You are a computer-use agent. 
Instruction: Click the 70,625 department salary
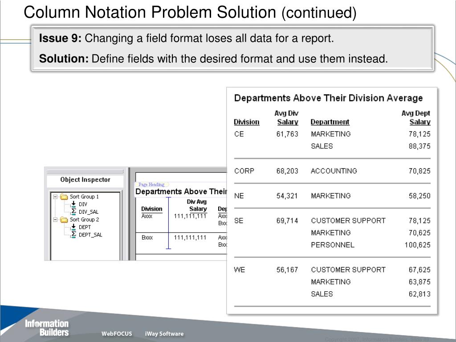coord(419,233)
